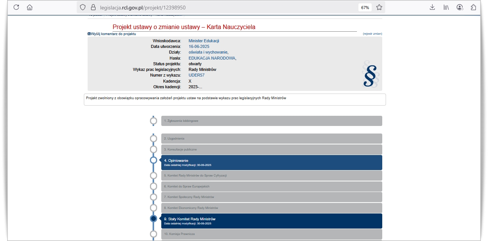488x241 pixels.
Task: View site security via the padlock icon
Action: [x=93, y=8]
